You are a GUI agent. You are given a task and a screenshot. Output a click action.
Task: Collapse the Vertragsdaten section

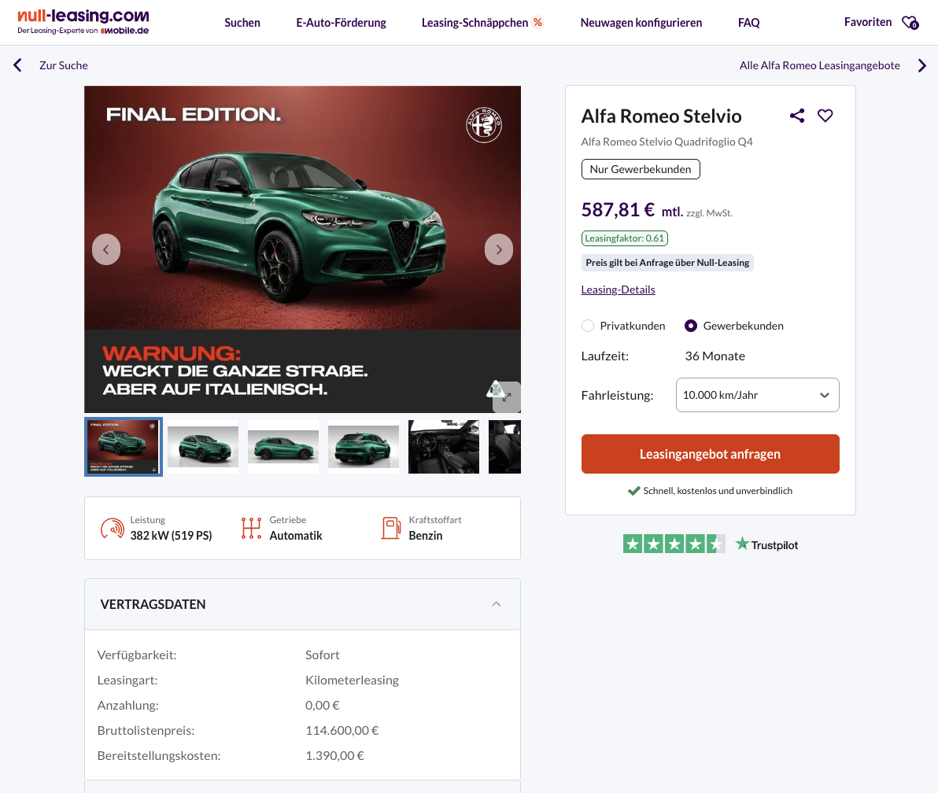point(496,604)
